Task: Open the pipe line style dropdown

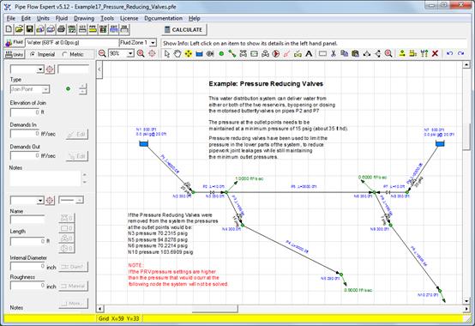Action: (x=79, y=200)
